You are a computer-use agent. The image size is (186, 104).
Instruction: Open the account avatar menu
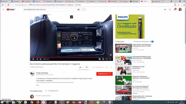180,10
